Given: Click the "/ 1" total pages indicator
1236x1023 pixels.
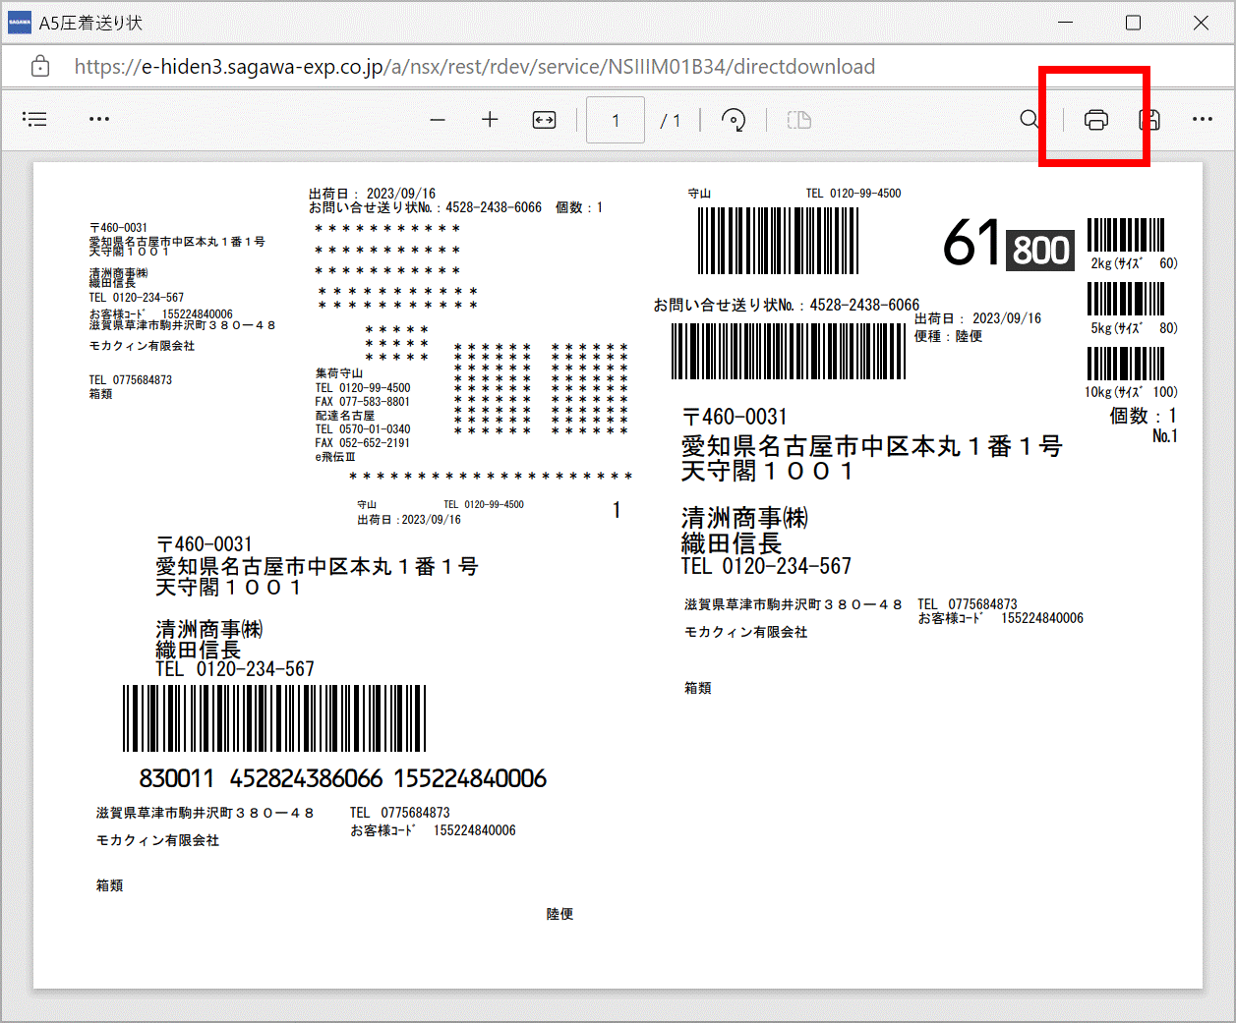Looking at the screenshot, I should click(671, 121).
